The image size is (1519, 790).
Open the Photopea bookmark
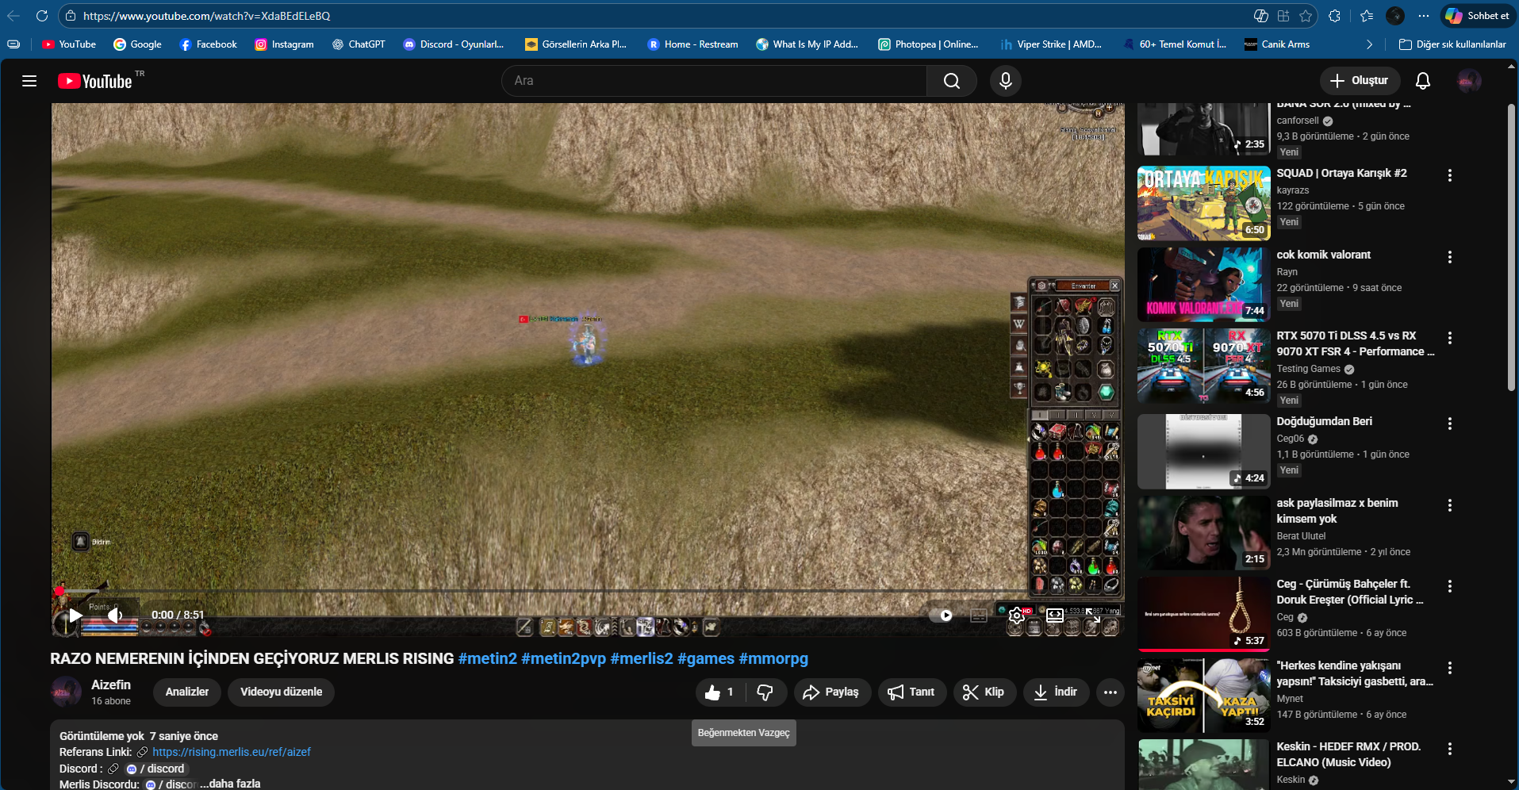tap(928, 44)
